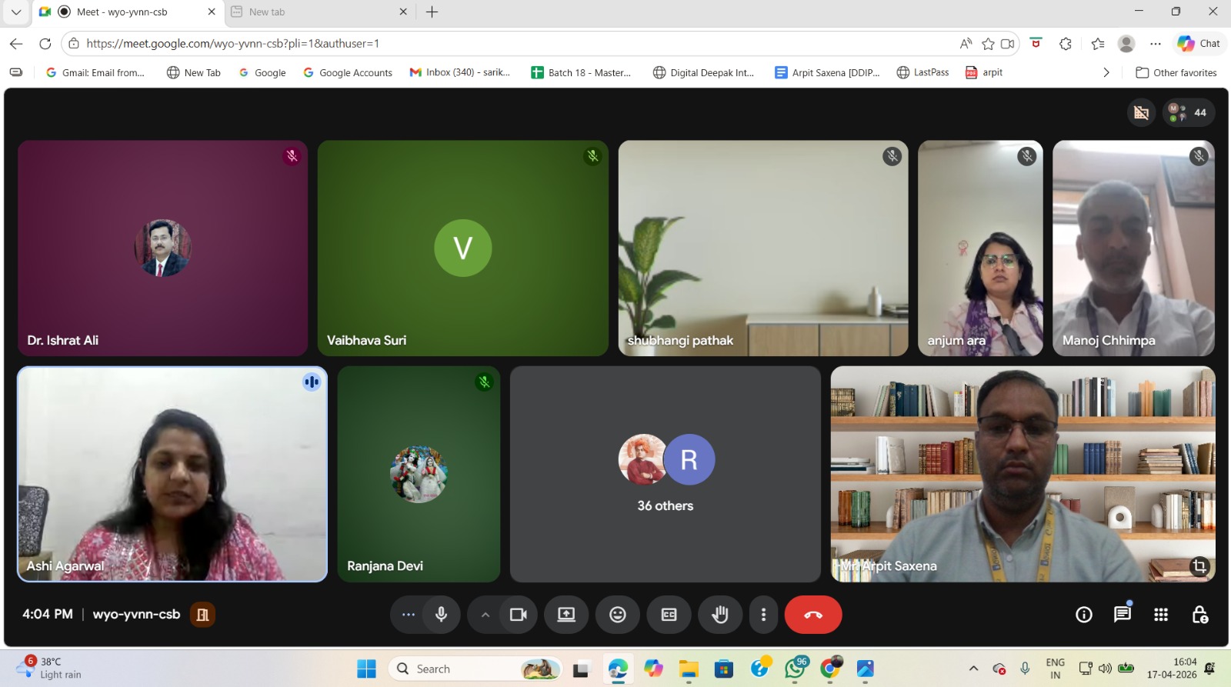The height and width of the screenshot is (687, 1231).
Task: Toggle the camera on or off
Action: tap(518, 615)
